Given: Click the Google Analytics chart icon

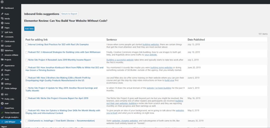Looking at the screenshot, I should [x=2, y=117].
